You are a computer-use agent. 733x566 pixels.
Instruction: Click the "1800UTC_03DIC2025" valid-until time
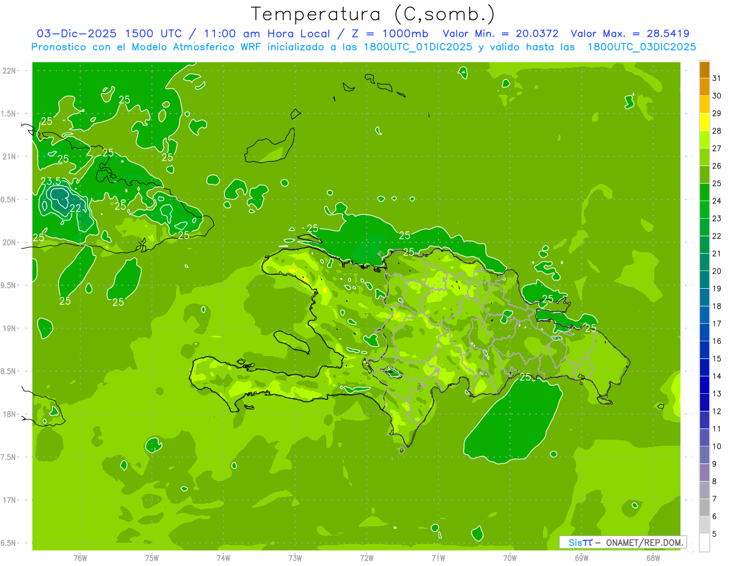pyautogui.click(x=642, y=47)
